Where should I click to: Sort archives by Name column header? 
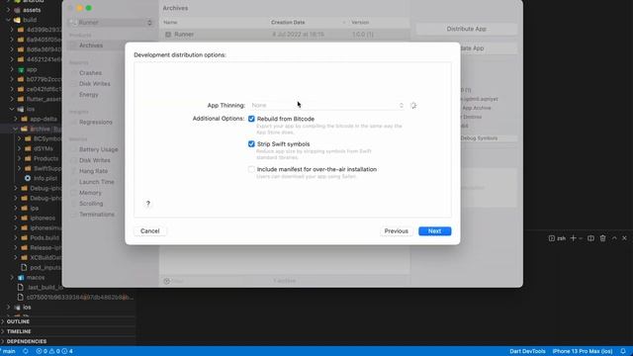[170, 23]
